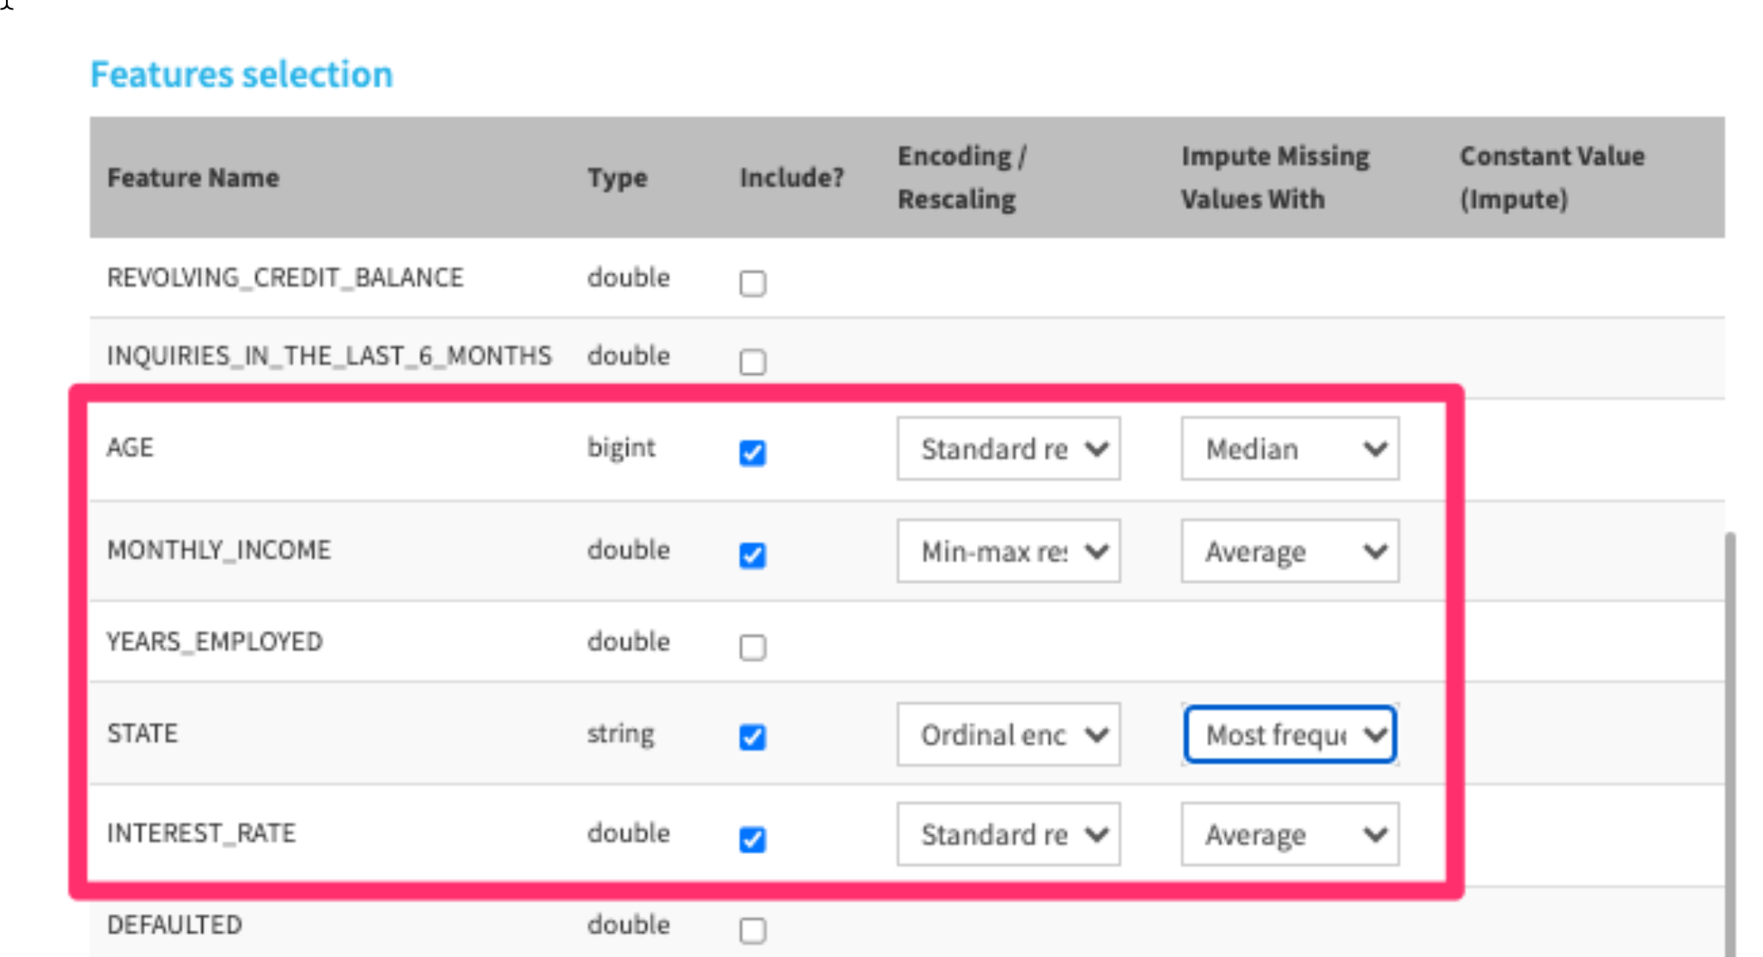This screenshot has width=1763, height=957.
Task: Uncheck the AGE include checkbox
Action: click(753, 453)
